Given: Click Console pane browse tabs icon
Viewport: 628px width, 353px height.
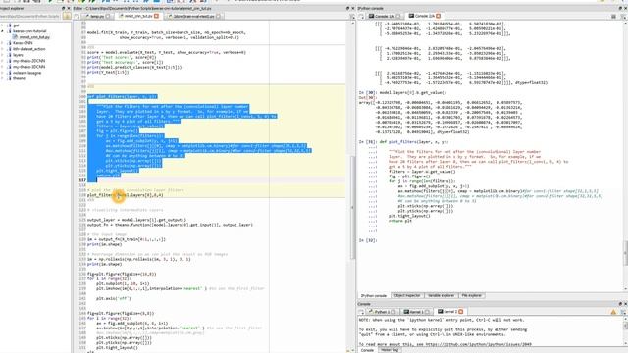Looking at the screenshot, I should [361, 312].
